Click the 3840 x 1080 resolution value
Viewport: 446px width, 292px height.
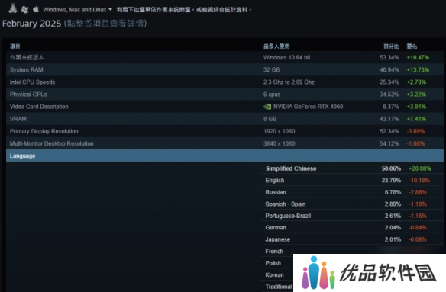tap(279, 143)
